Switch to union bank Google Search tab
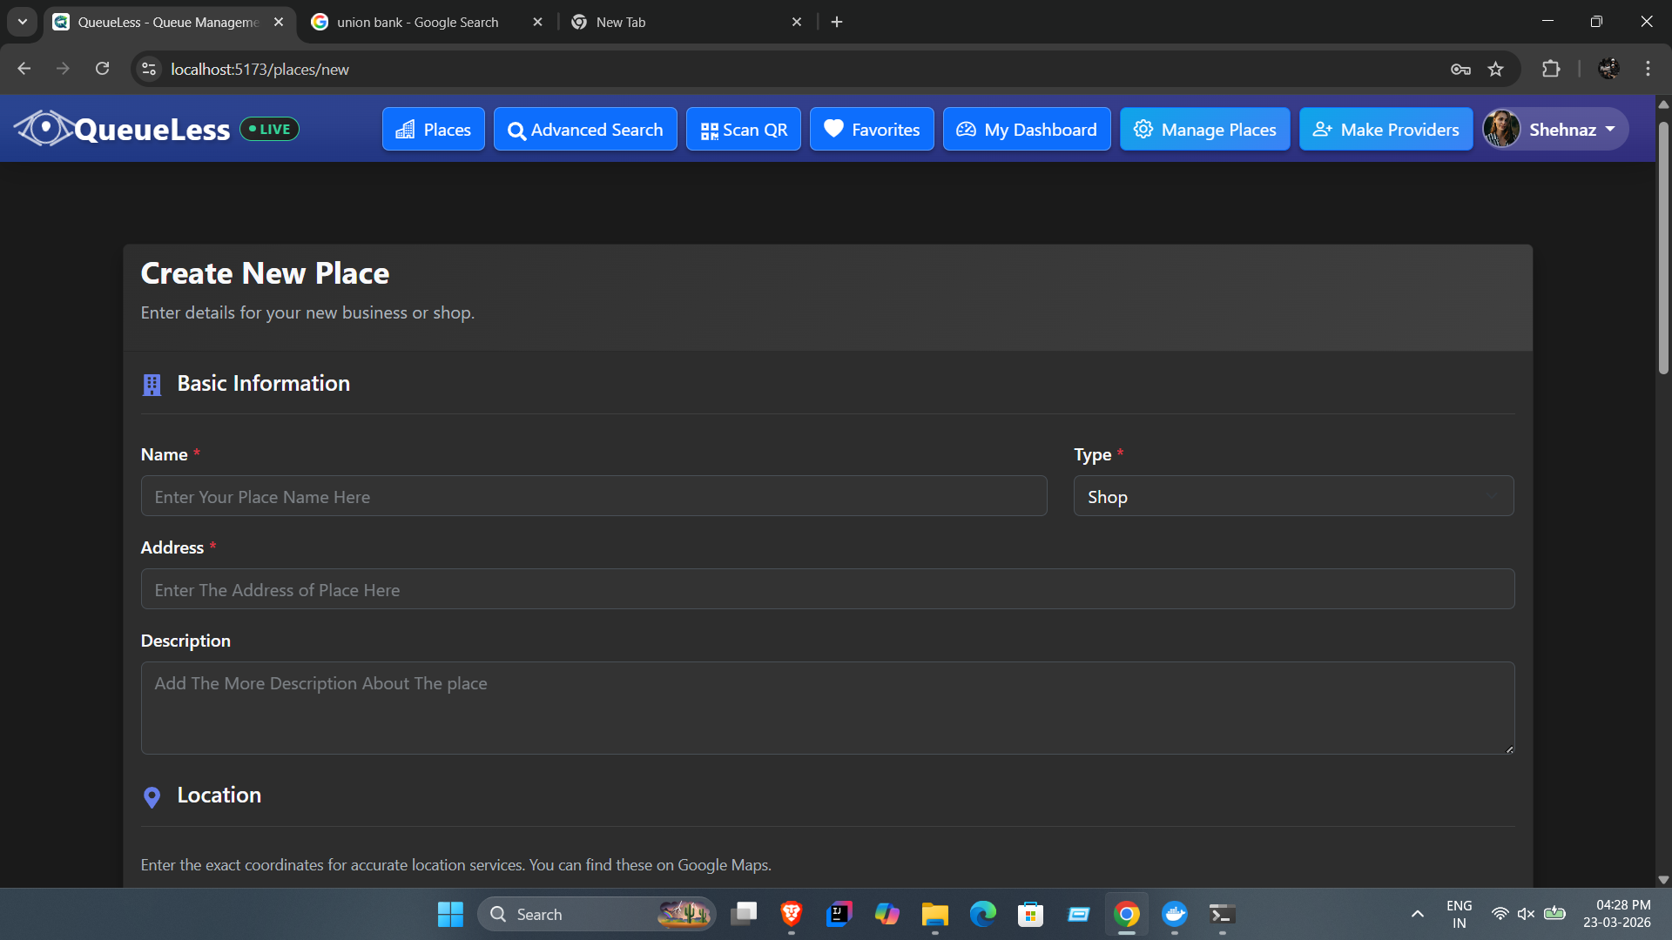The height and width of the screenshot is (940, 1672). (x=416, y=22)
